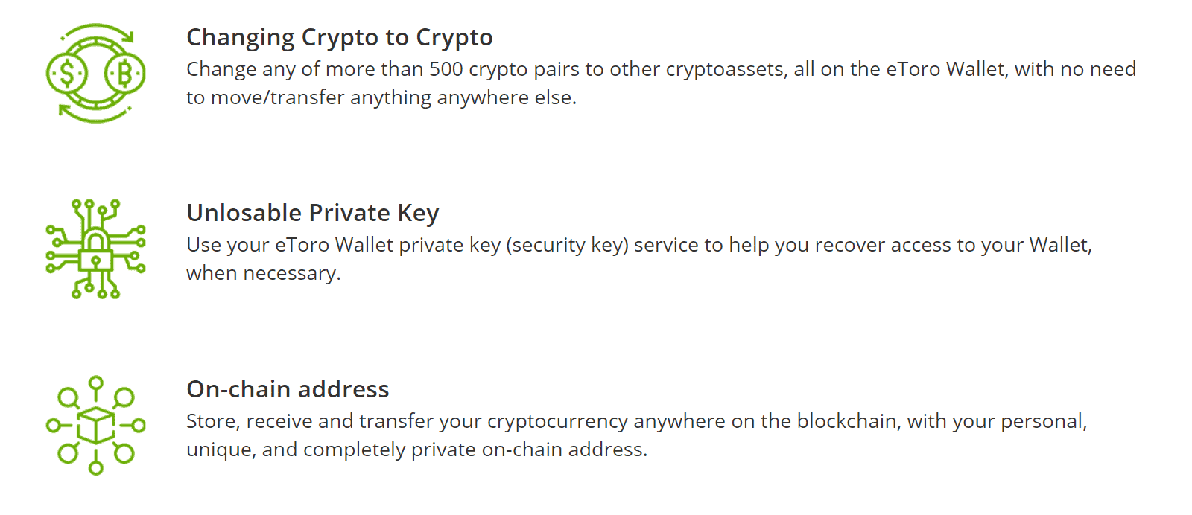Select the "Unlosable Private Key" heading
Image resolution: width=1192 pixels, height=515 pixels.
coord(313,213)
